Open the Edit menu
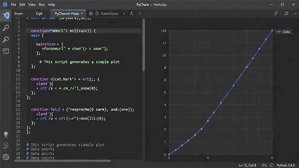 (x=22, y=5)
